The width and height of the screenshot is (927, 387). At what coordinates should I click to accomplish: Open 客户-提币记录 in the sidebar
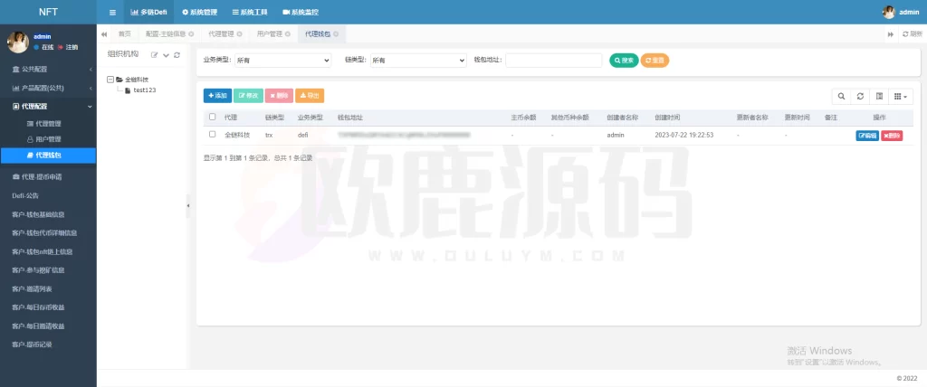click(x=48, y=345)
